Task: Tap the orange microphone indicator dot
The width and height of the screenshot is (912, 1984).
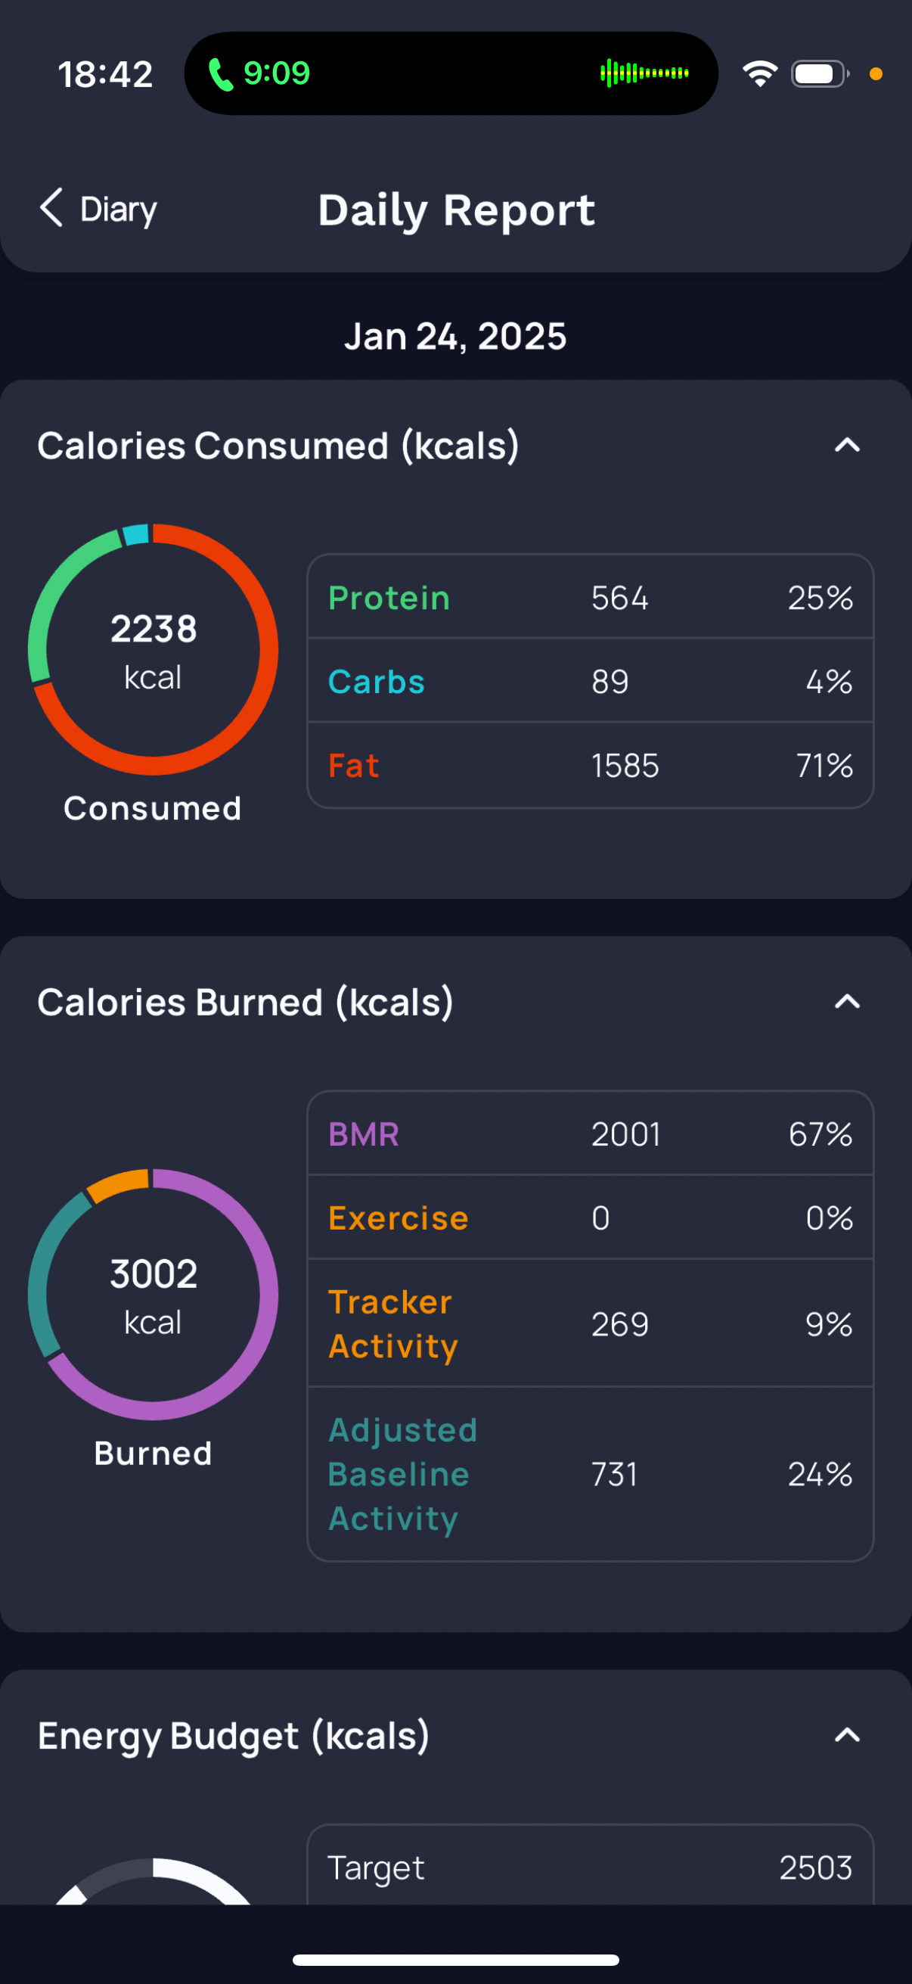Action: coord(875,74)
